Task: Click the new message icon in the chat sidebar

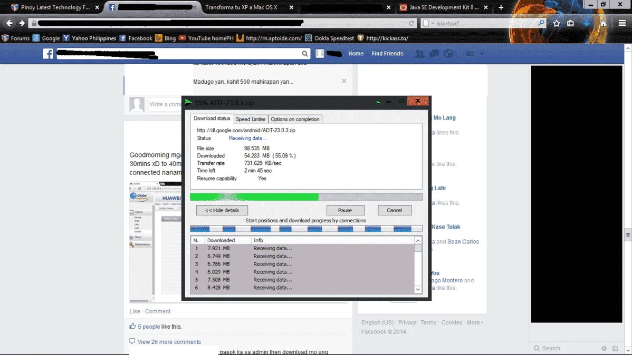Action: pyautogui.click(x=615, y=348)
